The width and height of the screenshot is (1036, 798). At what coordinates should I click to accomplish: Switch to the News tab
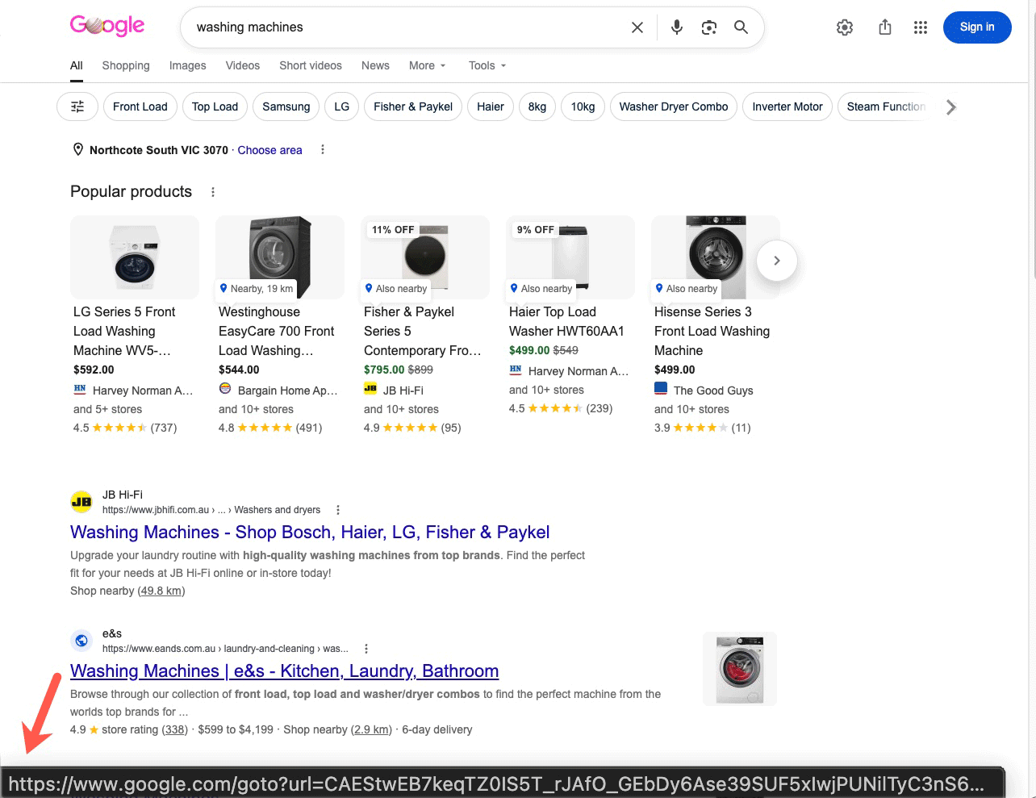(x=375, y=65)
